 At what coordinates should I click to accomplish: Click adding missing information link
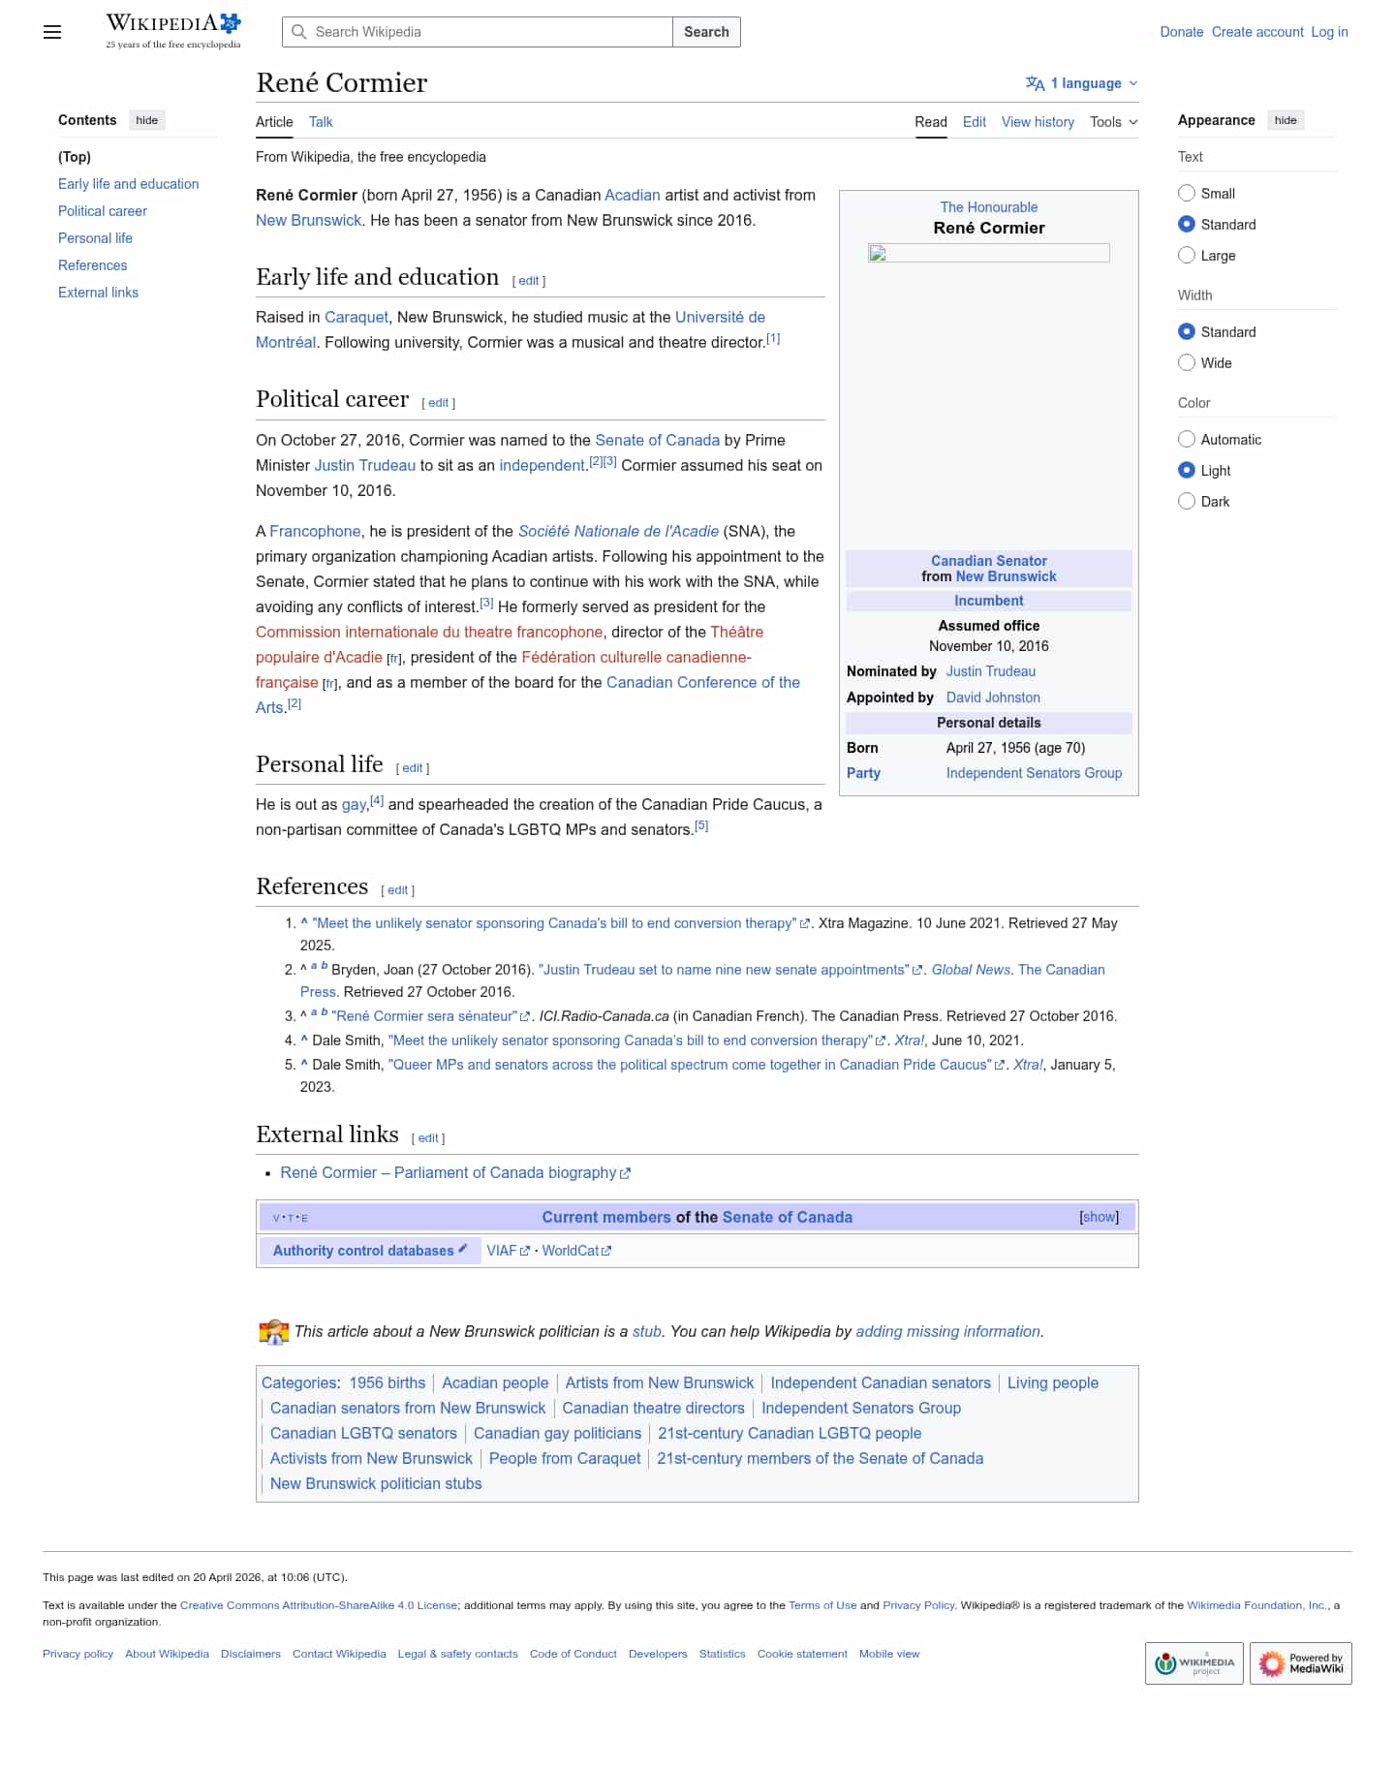click(x=948, y=1332)
